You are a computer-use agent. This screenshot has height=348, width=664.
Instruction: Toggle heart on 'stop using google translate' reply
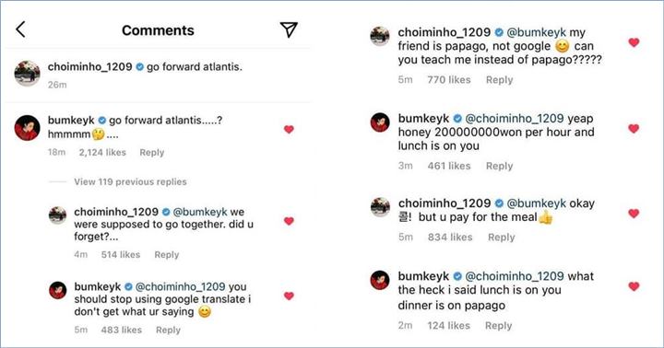point(289,296)
